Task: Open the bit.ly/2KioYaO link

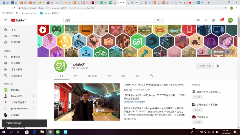Action: coord(134,102)
